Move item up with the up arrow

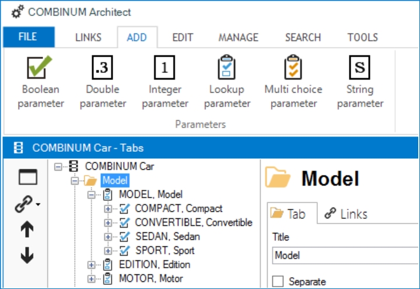click(27, 229)
